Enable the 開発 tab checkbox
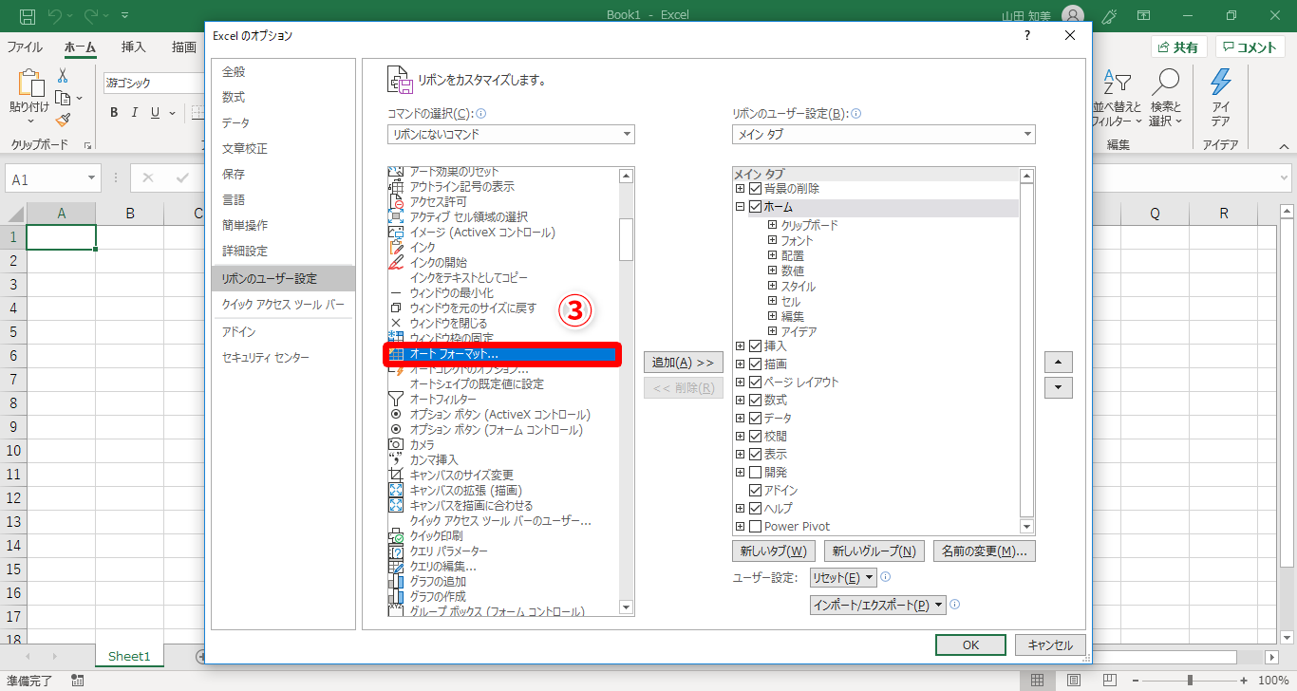The width and height of the screenshot is (1297, 691). click(756, 473)
